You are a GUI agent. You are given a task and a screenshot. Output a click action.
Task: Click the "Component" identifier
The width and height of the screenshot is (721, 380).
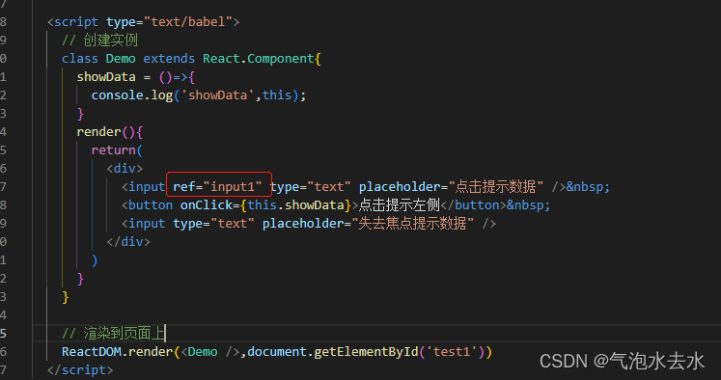[281, 59]
